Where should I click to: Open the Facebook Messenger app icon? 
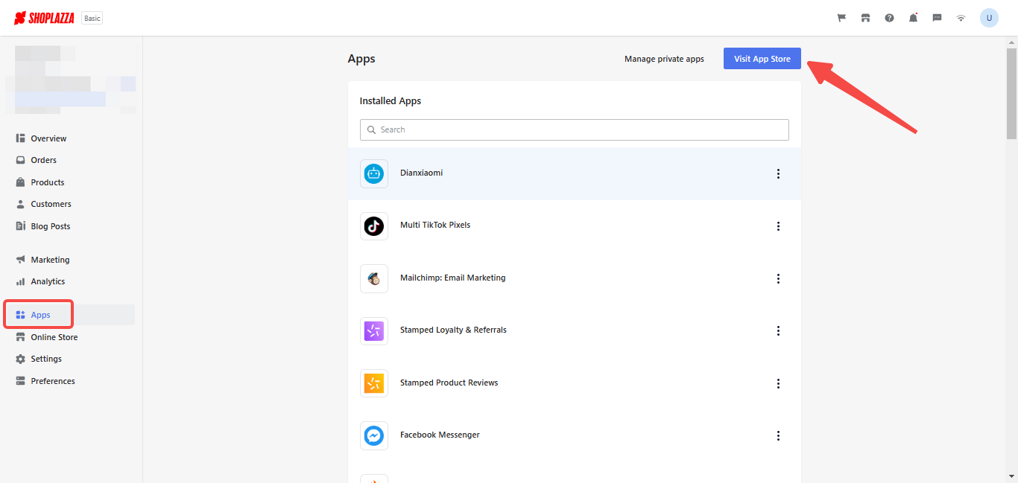click(x=374, y=435)
